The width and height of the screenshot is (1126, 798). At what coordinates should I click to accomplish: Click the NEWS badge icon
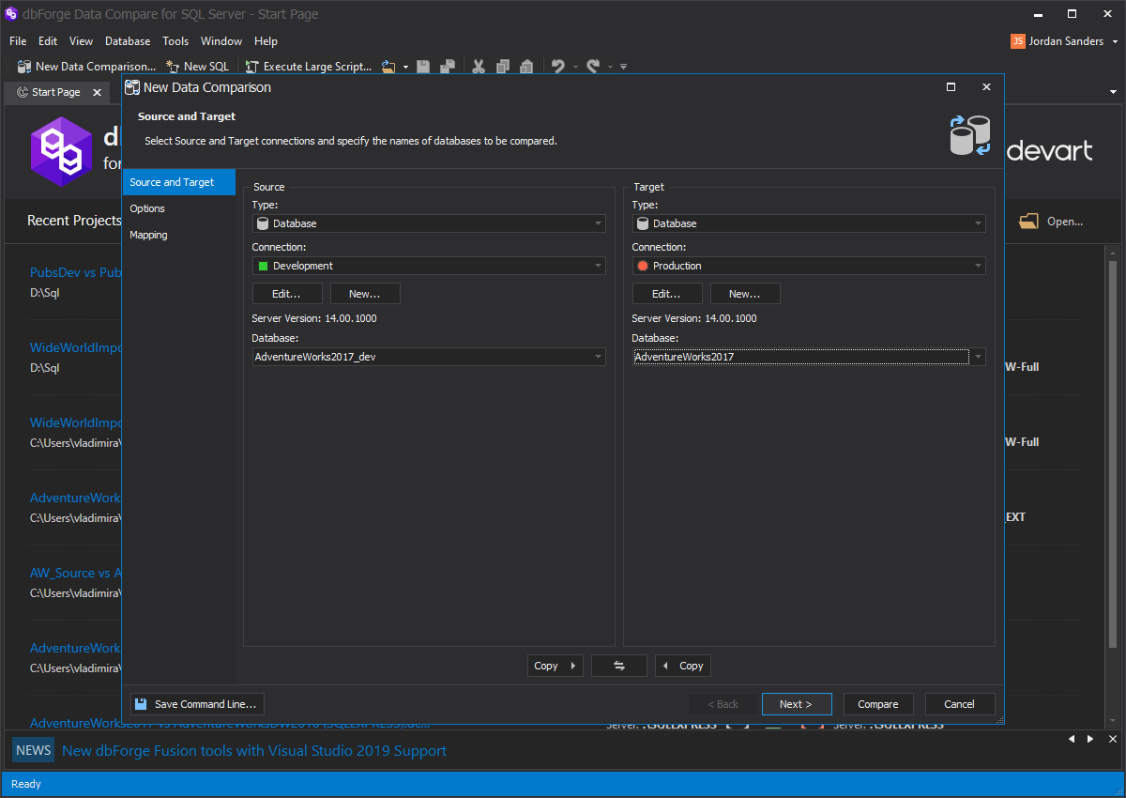tap(33, 750)
